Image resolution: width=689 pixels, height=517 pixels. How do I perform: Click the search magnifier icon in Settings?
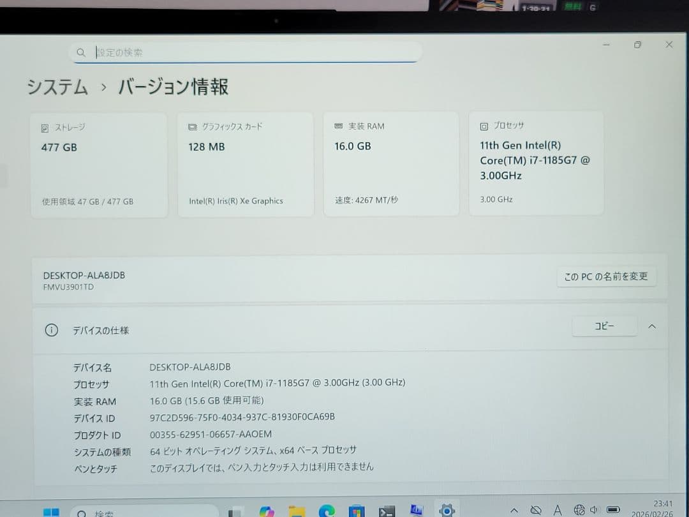[81, 53]
